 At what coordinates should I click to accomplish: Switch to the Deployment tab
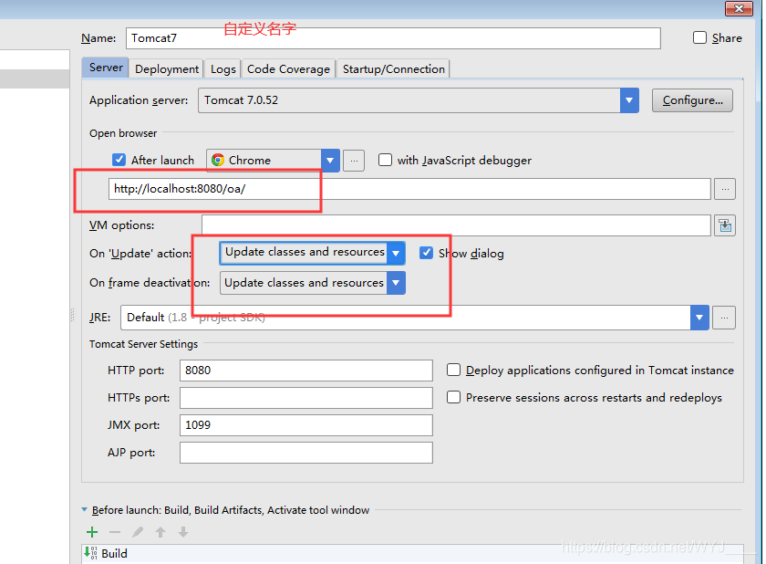(x=167, y=69)
